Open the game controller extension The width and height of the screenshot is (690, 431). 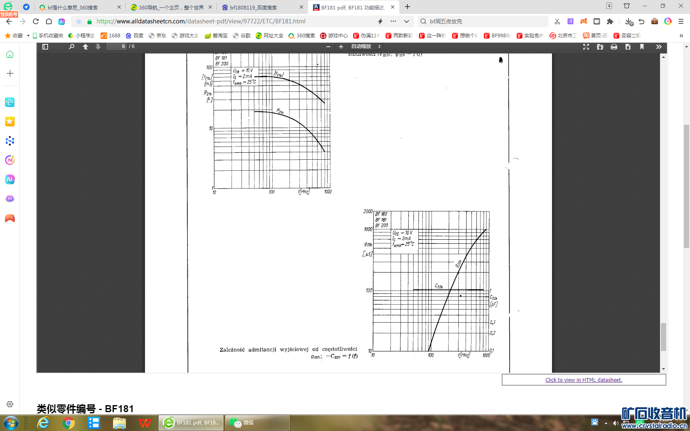(584, 21)
